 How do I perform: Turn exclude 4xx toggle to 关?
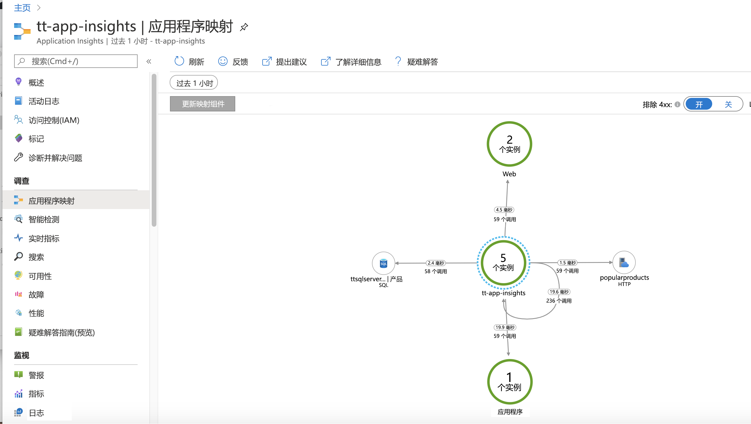[x=728, y=104]
